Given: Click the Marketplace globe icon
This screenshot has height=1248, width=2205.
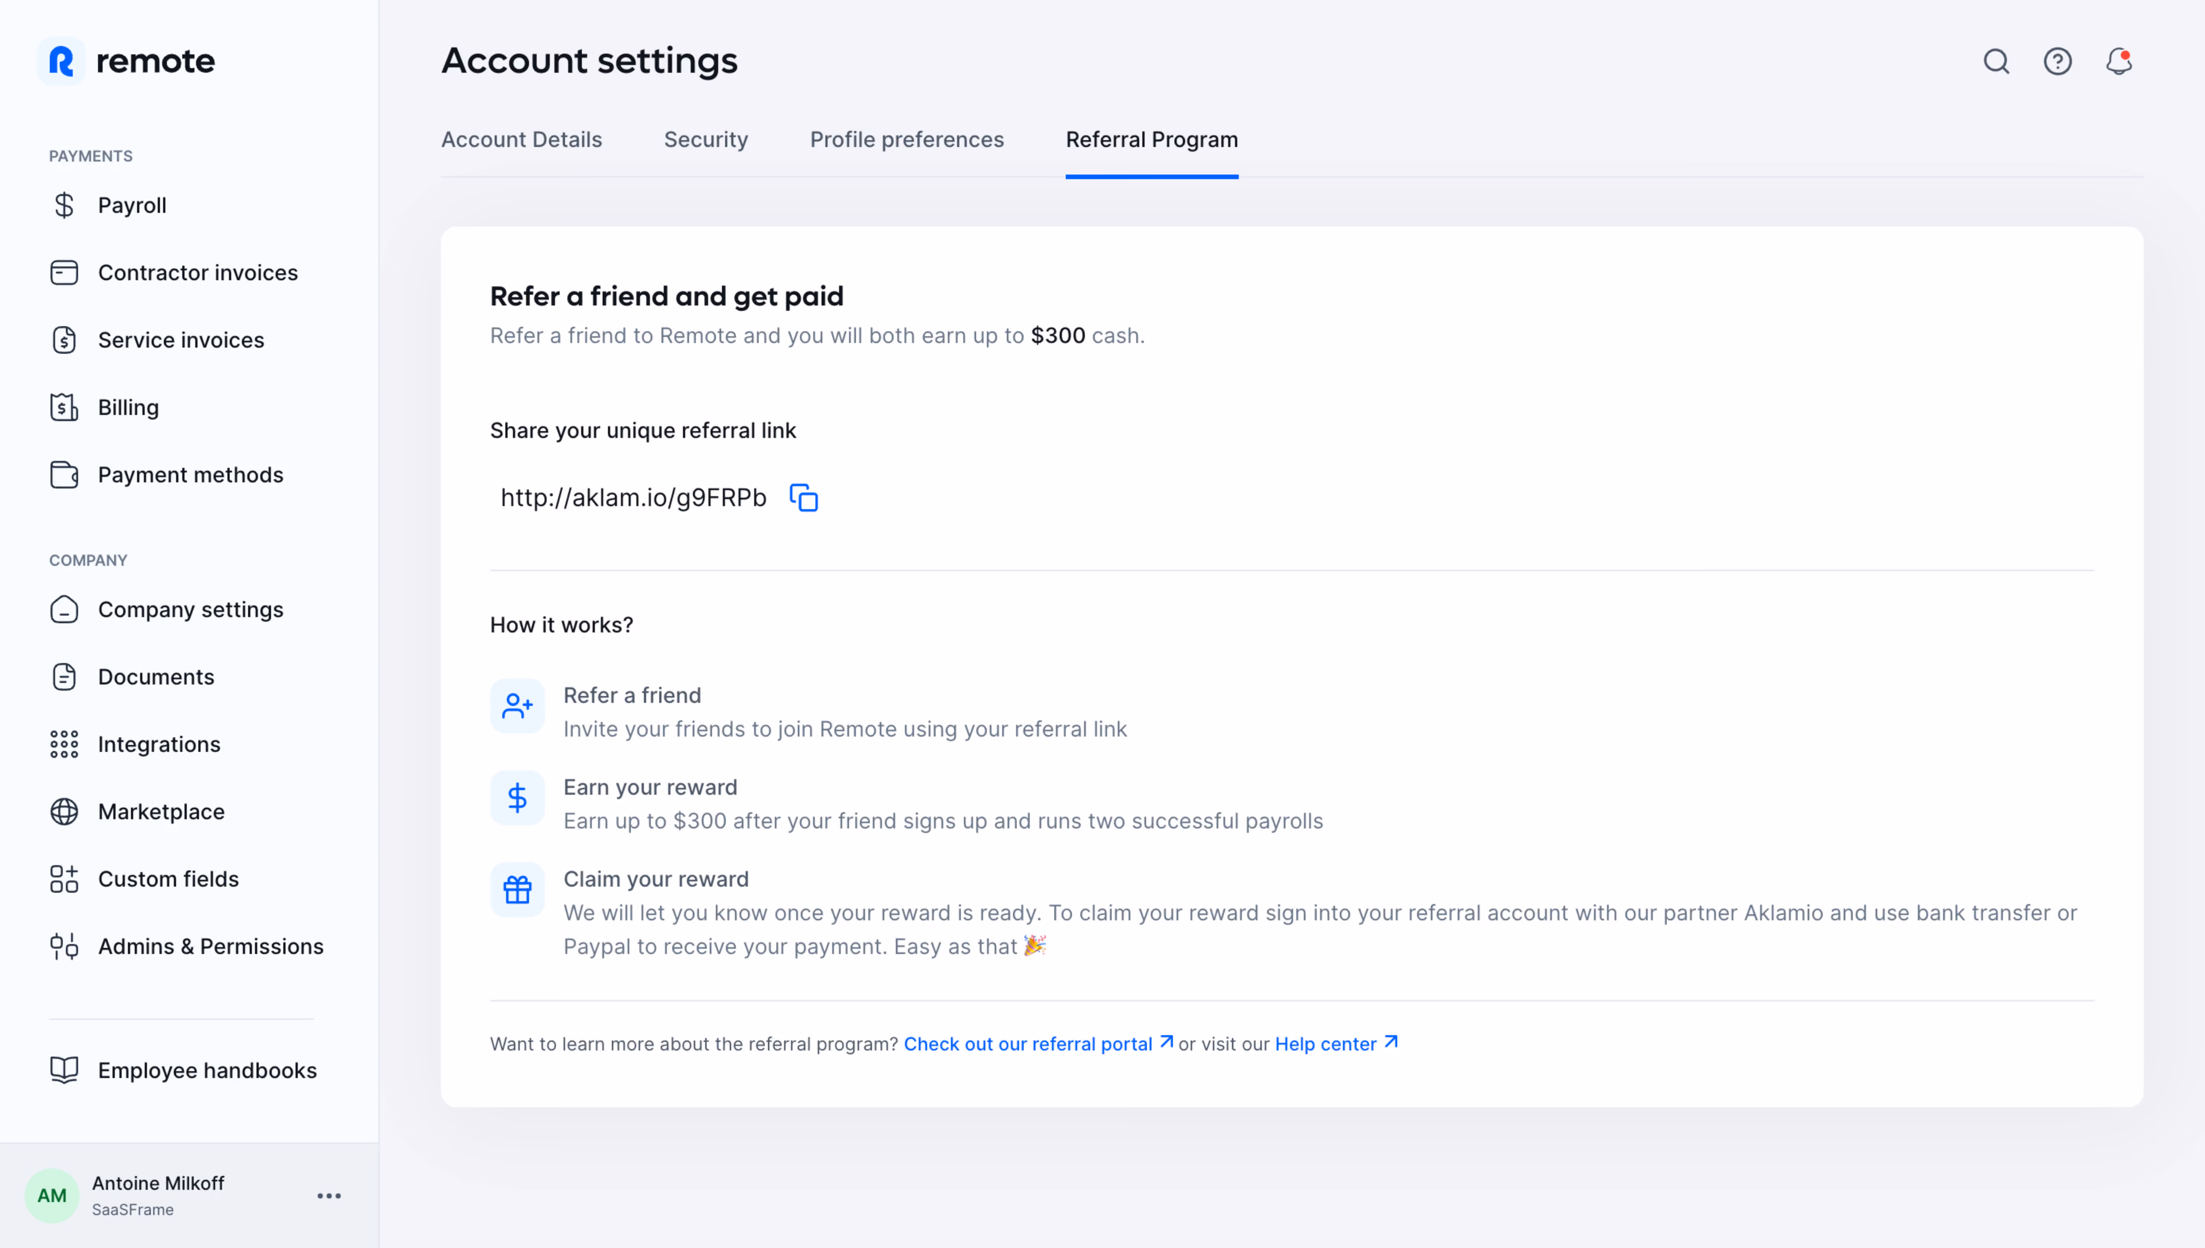Looking at the screenshot, I should [64, 811].
